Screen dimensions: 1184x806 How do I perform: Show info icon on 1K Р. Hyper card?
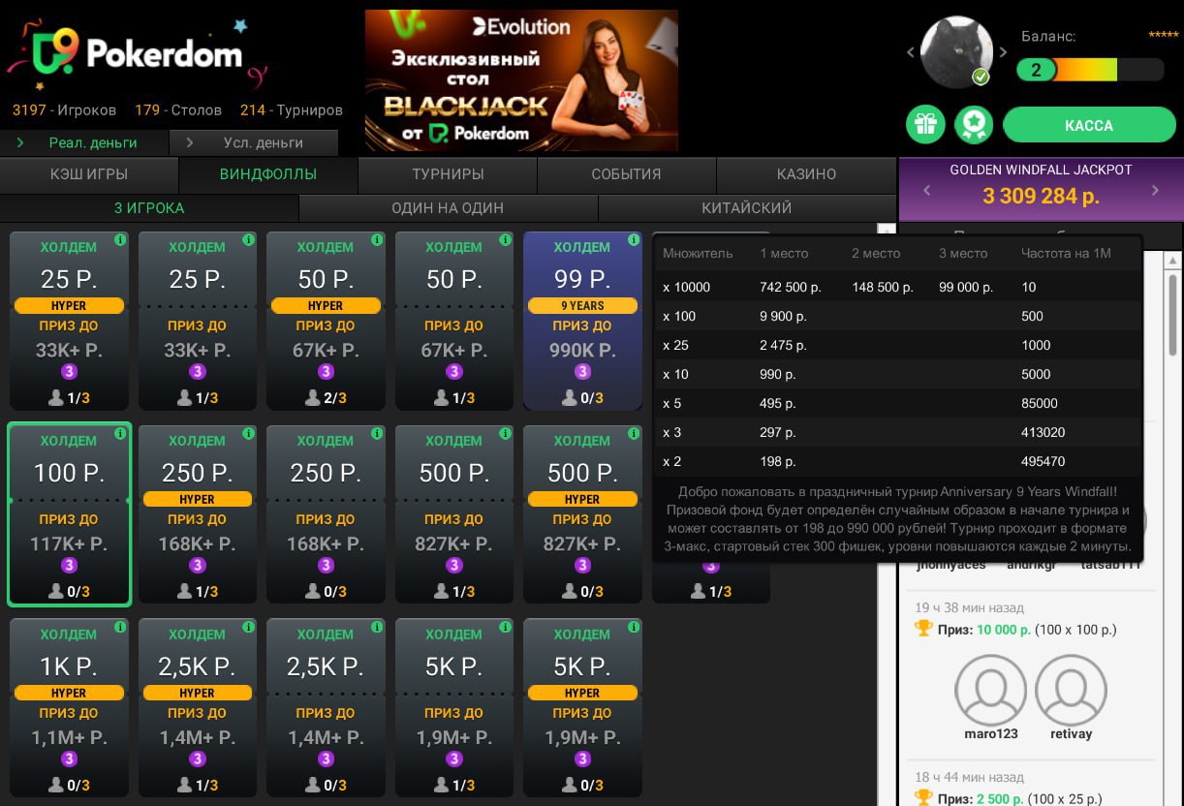[x=121, y=627]
